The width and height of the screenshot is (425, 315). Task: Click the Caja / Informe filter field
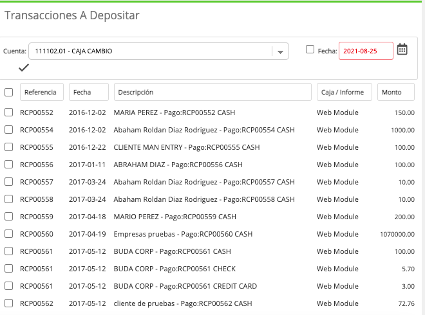pyautogui.click(x=345, y=92)
